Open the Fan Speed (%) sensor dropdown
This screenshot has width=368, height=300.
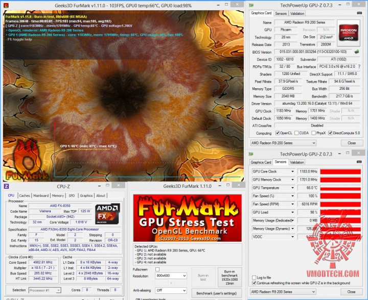[292, 196]
